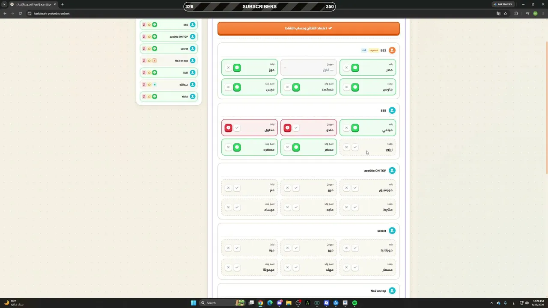Show hidden system tray icons chevron

(491, 303)
